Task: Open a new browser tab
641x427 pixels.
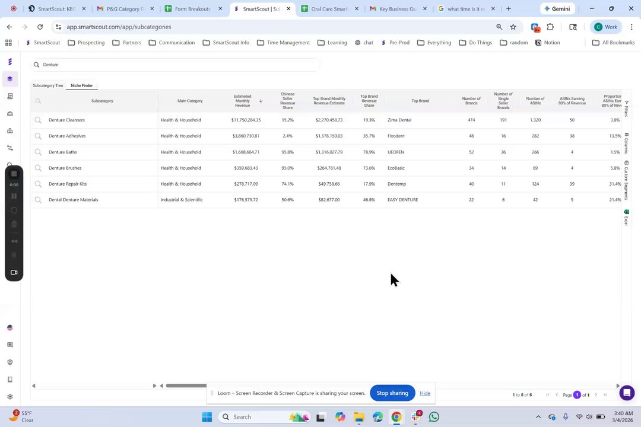Action: point(509,8)
